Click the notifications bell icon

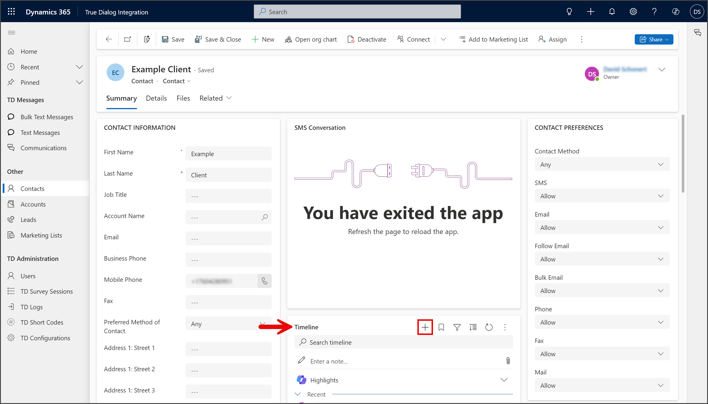(x=612, y=12)
